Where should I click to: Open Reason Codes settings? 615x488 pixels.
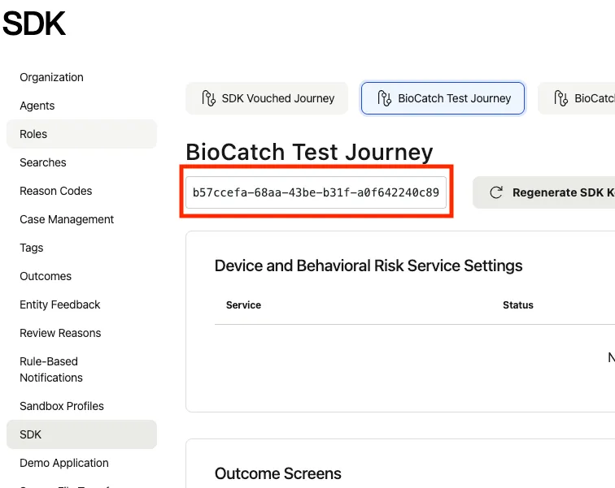56,191
